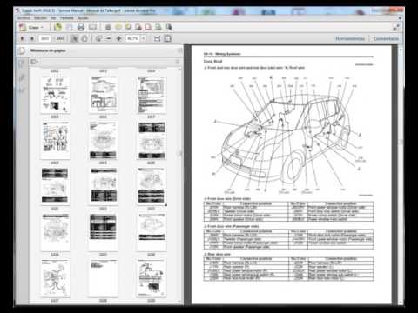Go to the next page arrow

pyautogui.click(x=32, y=38)
